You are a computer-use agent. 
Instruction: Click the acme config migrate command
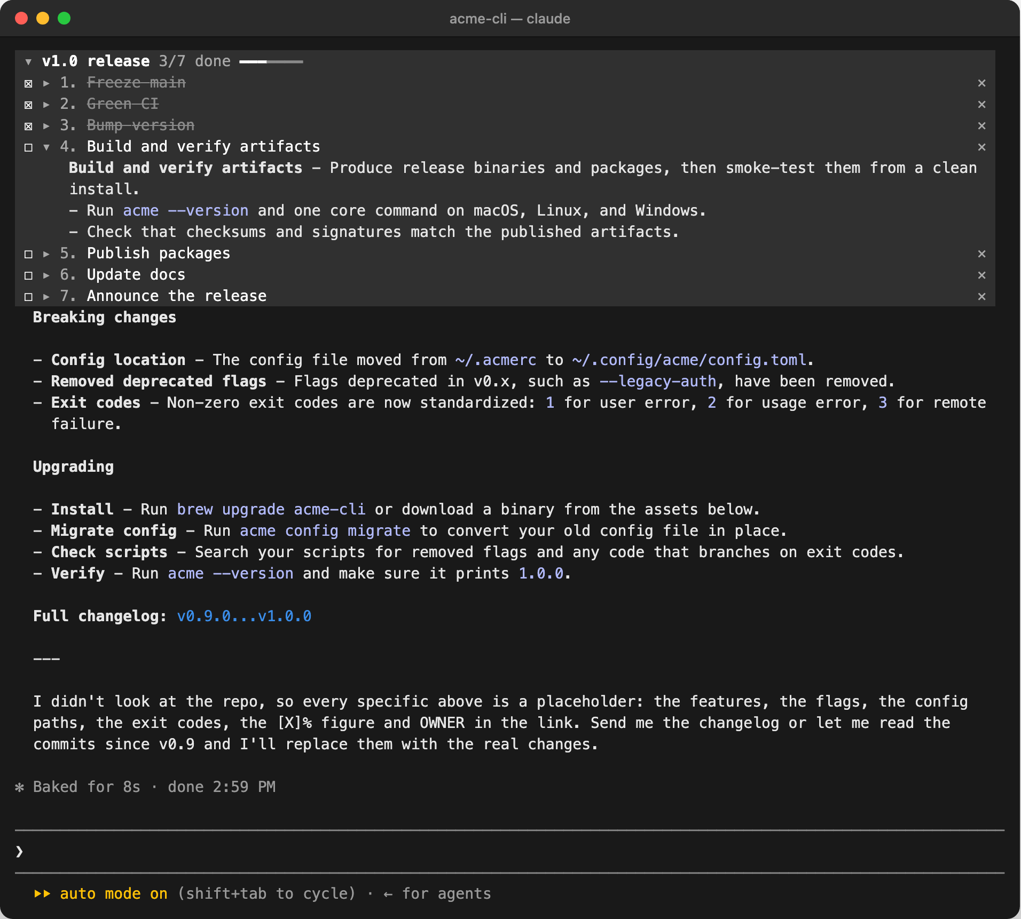pos(325,531)
